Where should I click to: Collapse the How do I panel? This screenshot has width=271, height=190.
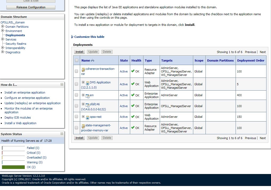[x=62, y=84]
